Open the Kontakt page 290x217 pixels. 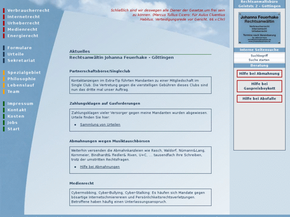click(17, 110)
